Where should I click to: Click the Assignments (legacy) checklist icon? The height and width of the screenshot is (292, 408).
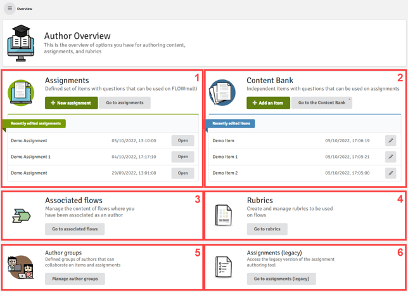tap(223, 267)
